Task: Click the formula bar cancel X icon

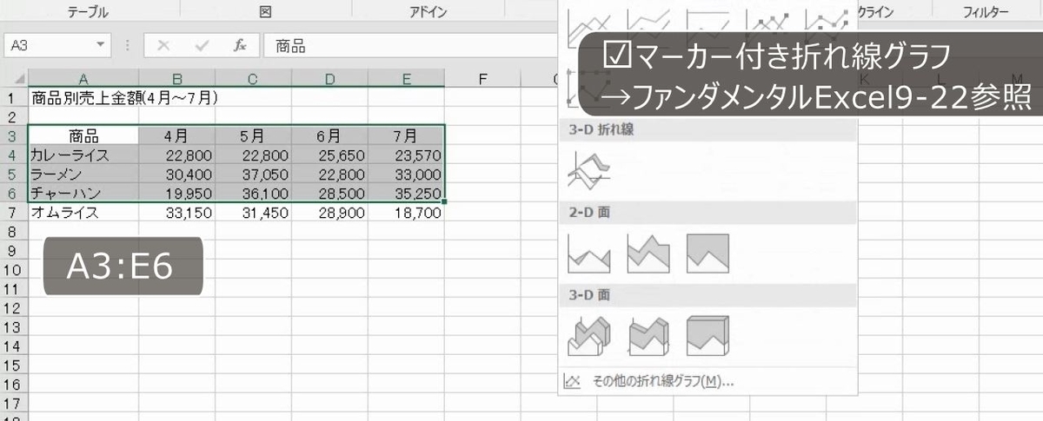Action: [163, 45]
